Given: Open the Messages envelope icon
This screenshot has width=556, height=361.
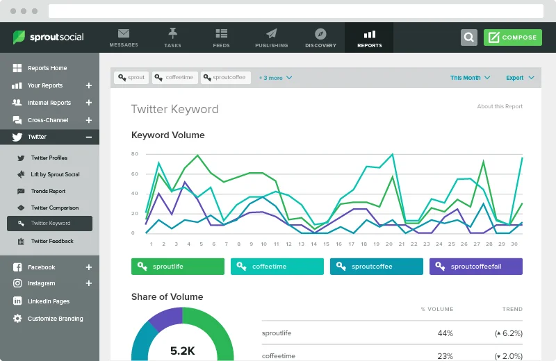Looking at the screenshot, I should 124,33.
